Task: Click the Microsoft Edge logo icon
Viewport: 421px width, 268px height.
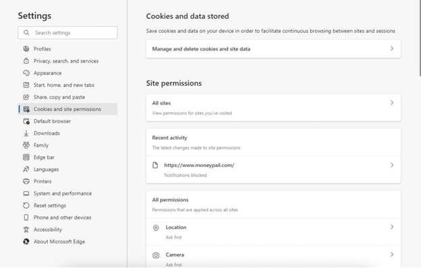Action: 26,242
